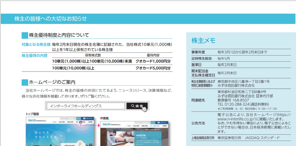Viewport: 296px width, 146px height.
Task: Click the 検索 search button graphic
Action: (x=137, y=106)
